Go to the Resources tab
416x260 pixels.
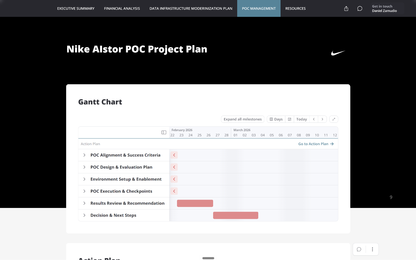pos(296,8)
